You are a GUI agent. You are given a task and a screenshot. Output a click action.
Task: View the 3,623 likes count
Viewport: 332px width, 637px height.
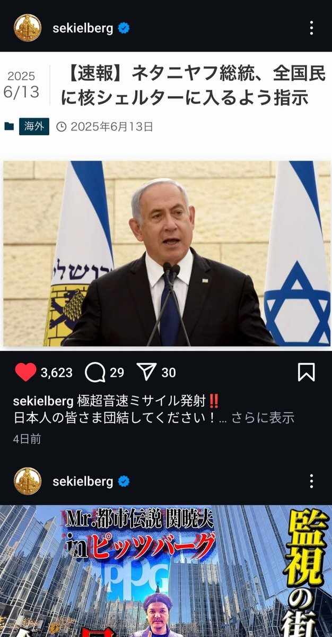point(56,373)
